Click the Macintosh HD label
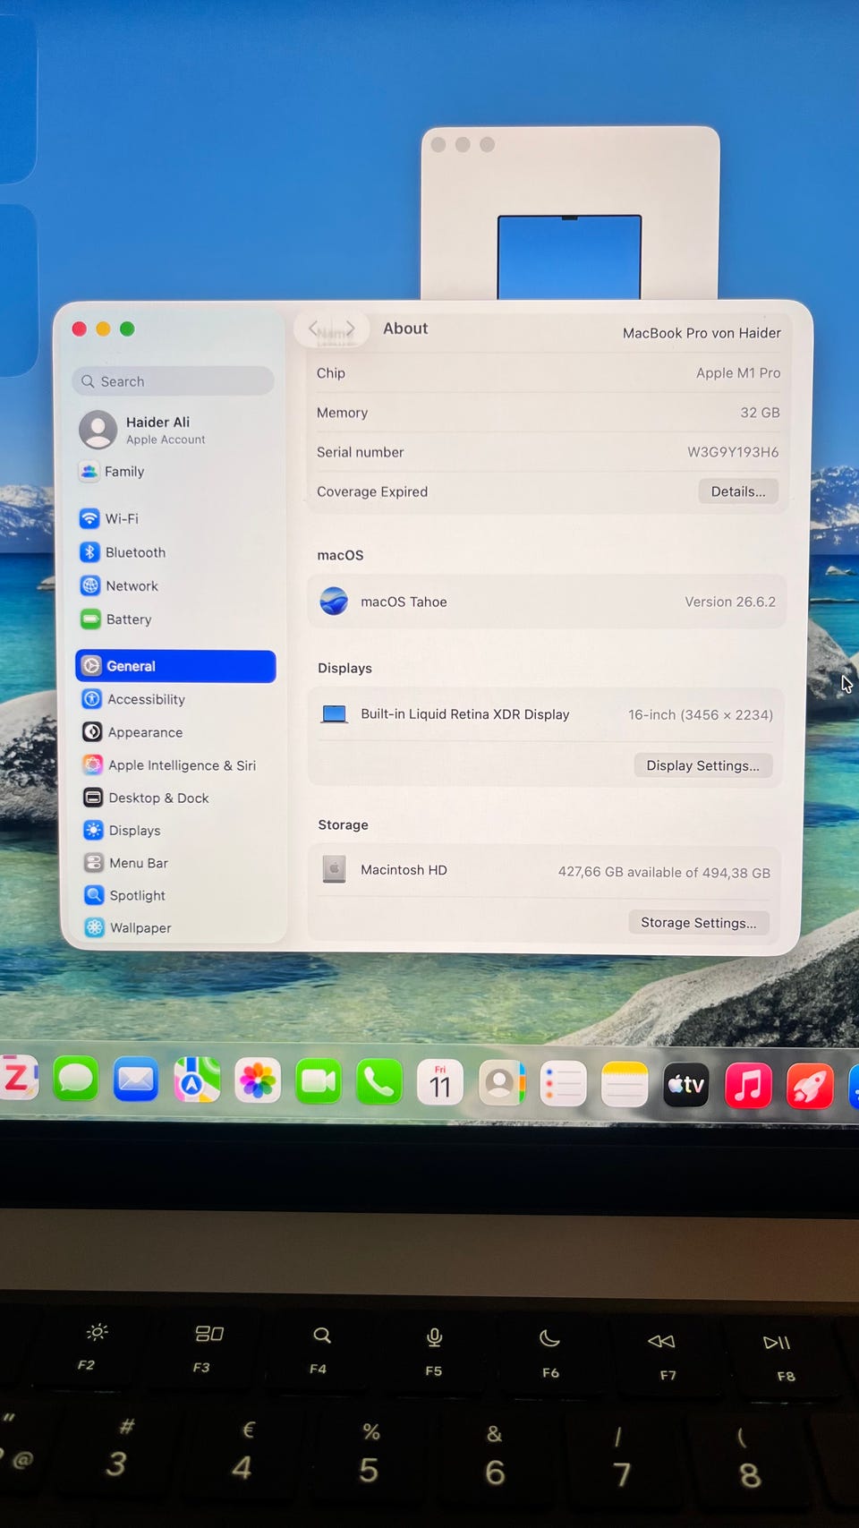 [404, 870]
